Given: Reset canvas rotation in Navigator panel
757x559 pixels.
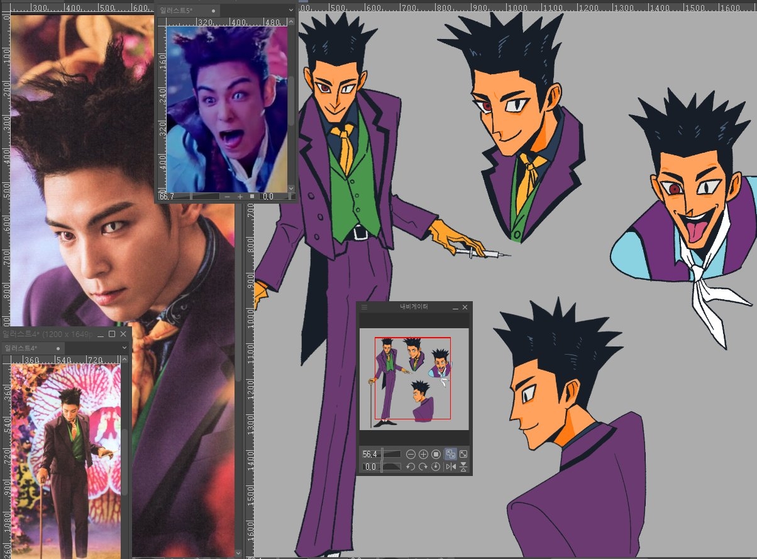Looking at the screenshot, I should [x=436, y=467].
